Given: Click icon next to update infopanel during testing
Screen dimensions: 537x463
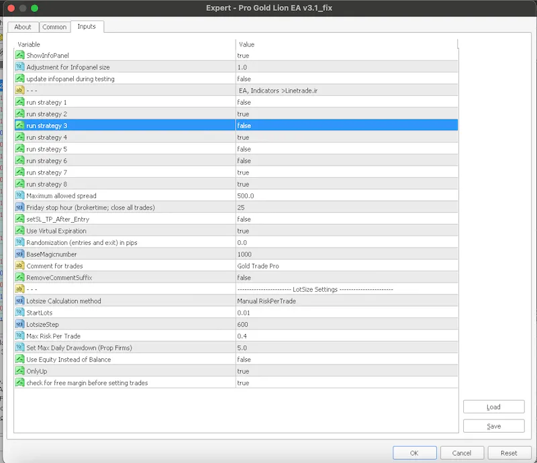Looking at the screenshot, I should (x=20, y=79).
